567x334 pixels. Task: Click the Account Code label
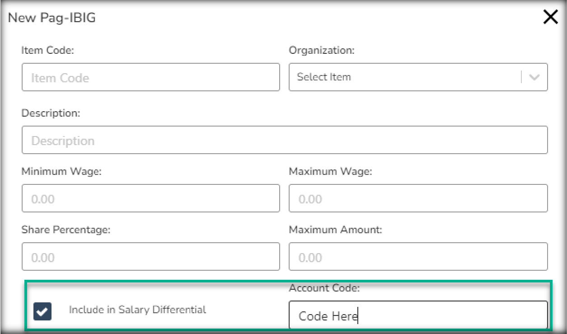tap(324, 288)
